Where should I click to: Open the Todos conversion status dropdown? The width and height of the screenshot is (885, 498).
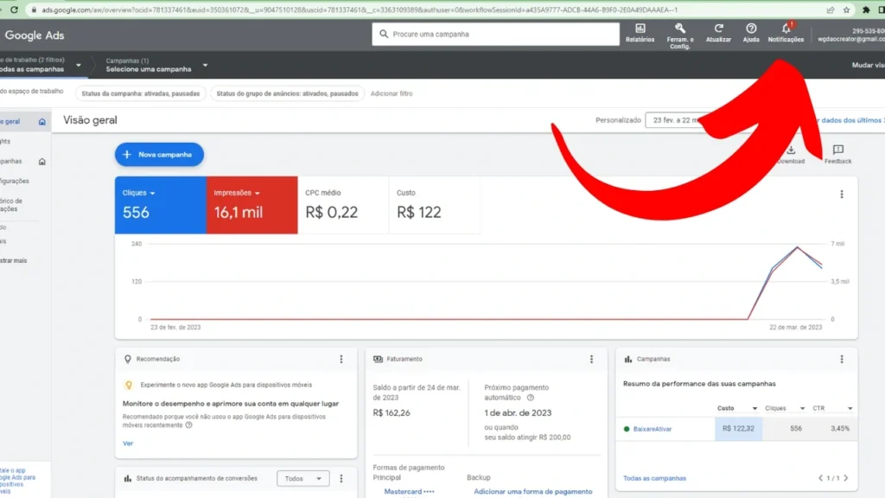(x=302, y=478)
